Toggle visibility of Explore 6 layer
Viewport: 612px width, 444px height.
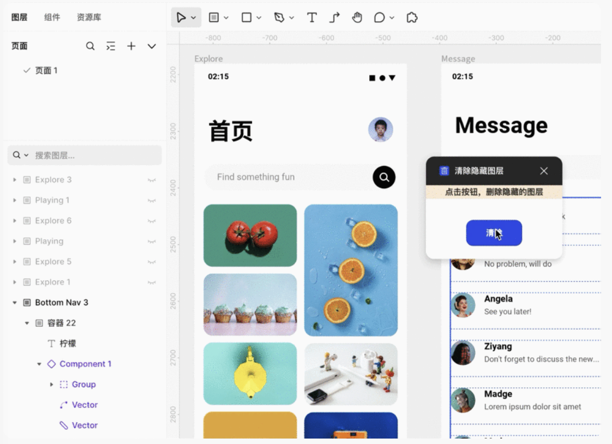[152, 221]
